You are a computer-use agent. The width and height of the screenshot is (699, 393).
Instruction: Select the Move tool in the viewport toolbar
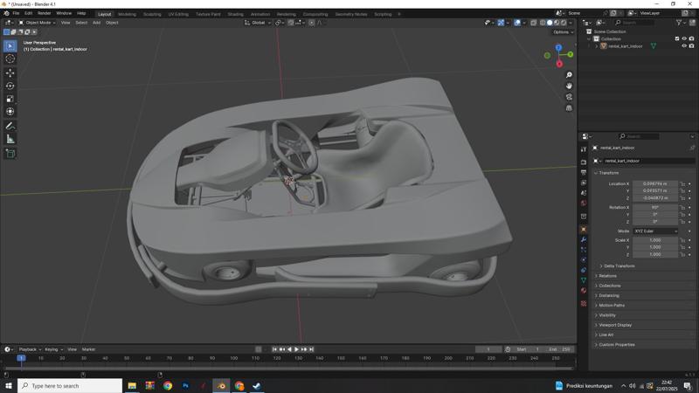[x=10, y=73]
